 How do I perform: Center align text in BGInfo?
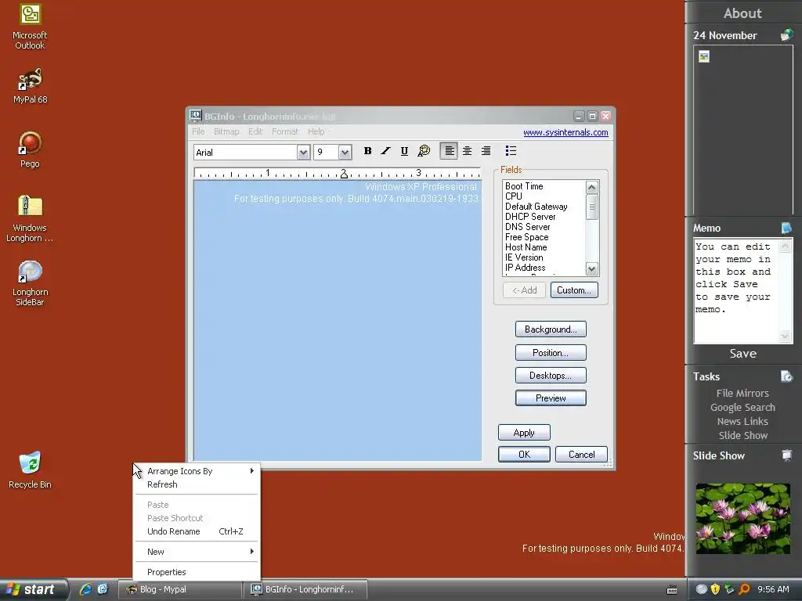(x=467, y=151)
